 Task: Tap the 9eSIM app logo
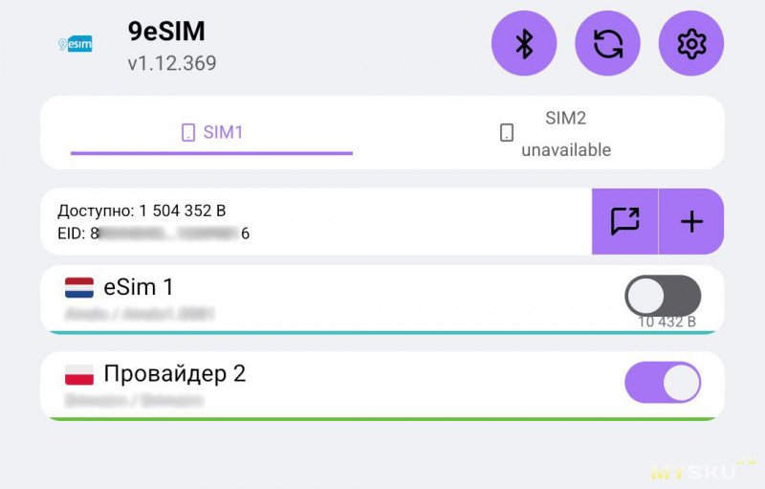(76, 44)
